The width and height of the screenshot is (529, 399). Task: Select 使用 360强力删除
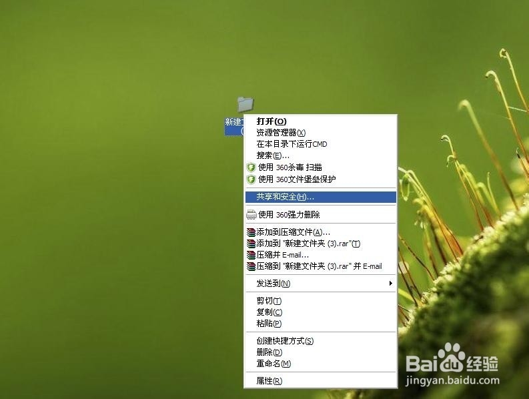point(320,215)
